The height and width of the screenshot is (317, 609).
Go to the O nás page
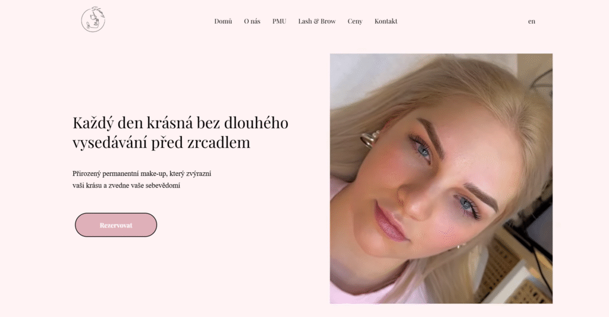click(252, 21)
